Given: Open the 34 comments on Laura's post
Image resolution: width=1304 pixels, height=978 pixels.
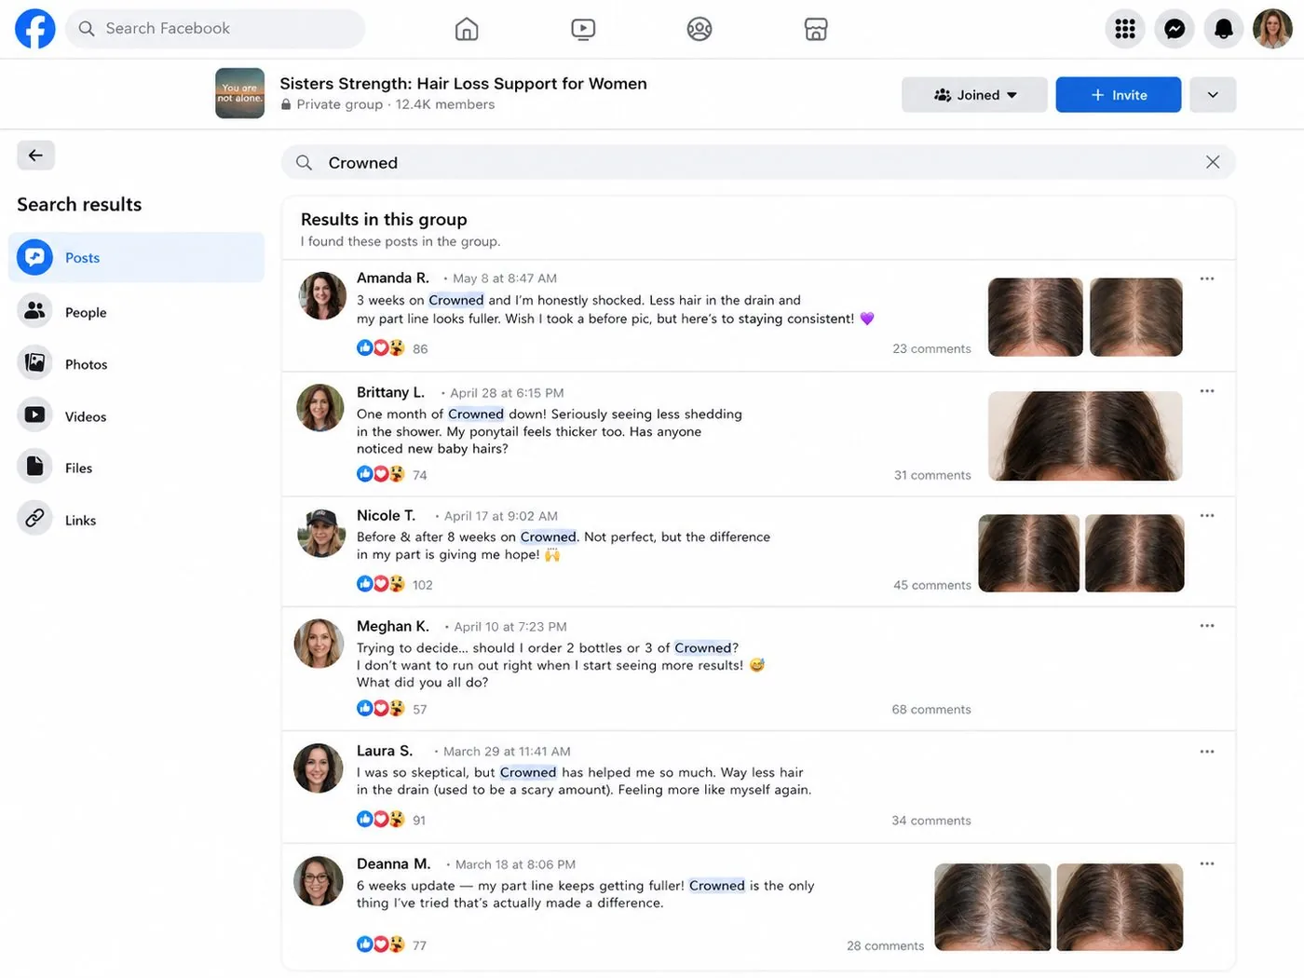Looking at the screenshot, I should (931, 821).
